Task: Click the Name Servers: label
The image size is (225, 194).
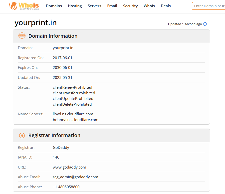Action: click(x=30, y=114)
